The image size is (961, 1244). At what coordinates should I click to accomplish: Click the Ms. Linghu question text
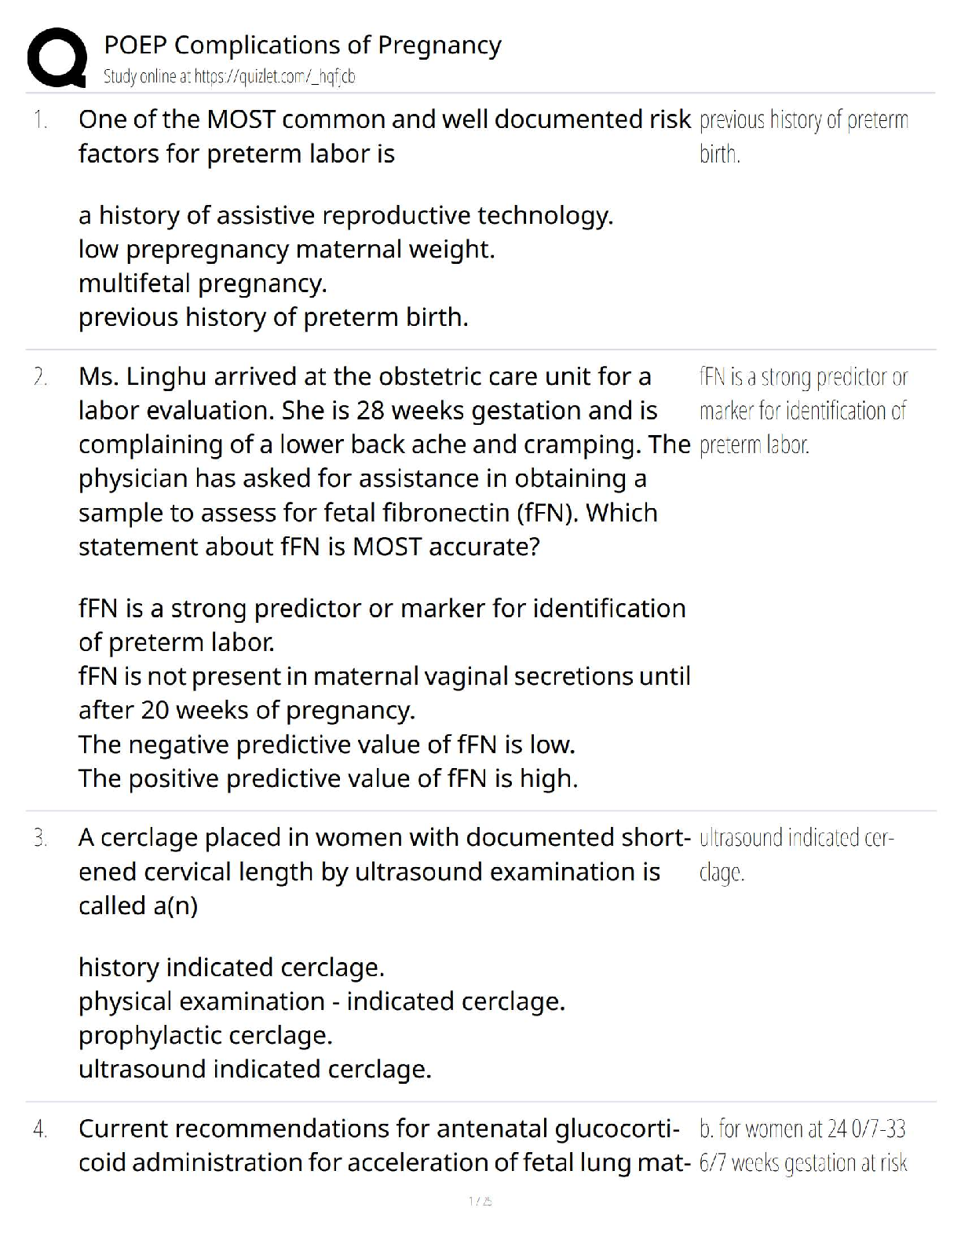tap(384, 462)
